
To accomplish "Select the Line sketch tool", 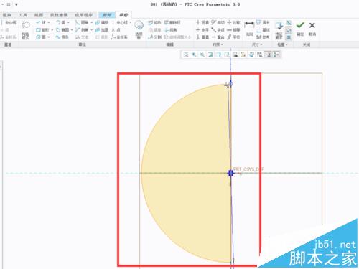I will coord(41,22).
